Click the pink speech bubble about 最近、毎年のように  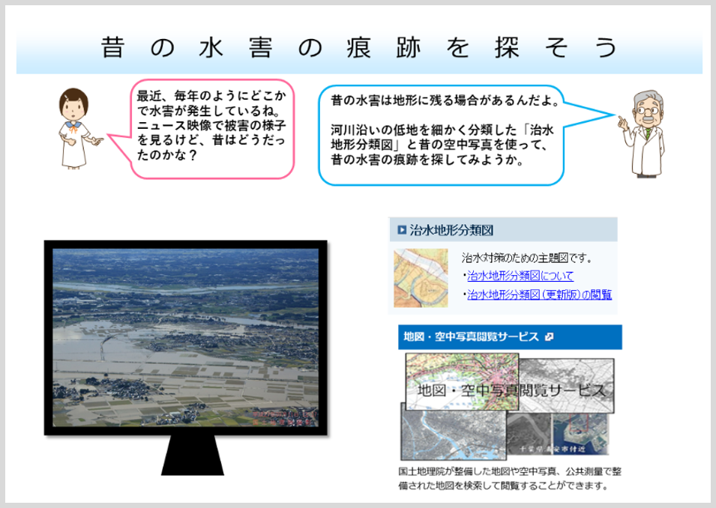(x=212, y=128)
